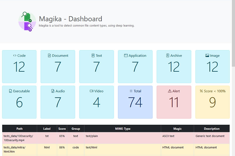235x156 pixels.
Task: Select the Audio card showing 7
Action: click(58, 102)
